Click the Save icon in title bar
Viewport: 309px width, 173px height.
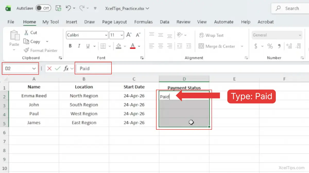pyautogui.click(x=58, y=8)
